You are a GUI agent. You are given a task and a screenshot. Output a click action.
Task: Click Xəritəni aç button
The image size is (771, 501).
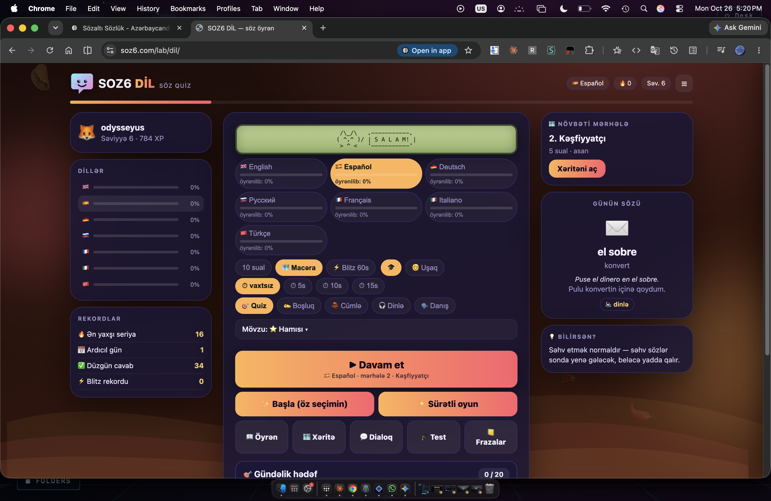pyautogui.click(x=577, y=169)
